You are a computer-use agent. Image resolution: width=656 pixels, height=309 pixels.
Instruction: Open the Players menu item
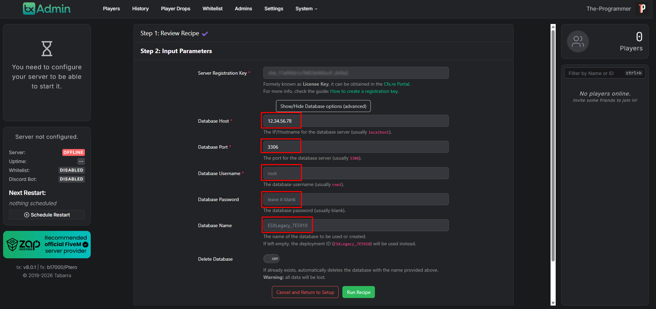(111, 9)
